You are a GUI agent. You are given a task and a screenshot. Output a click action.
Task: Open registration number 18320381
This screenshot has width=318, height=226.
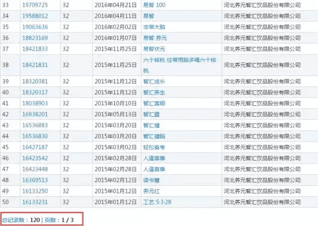pos(35,81)
